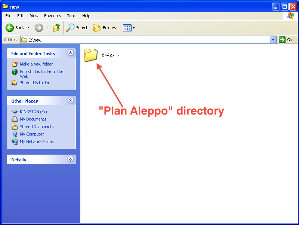Click the Back arrow button
The image size is (299, 225).
coord(10,28)
